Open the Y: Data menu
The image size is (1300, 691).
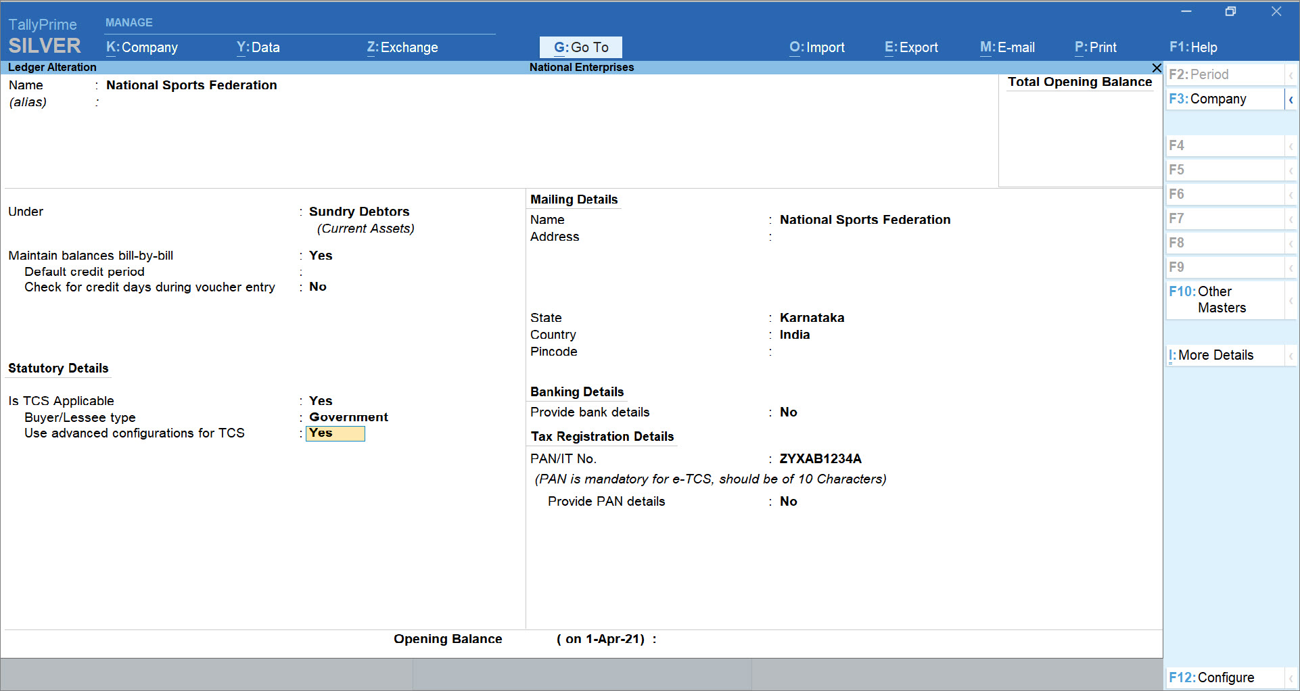[x=258, y=47]
